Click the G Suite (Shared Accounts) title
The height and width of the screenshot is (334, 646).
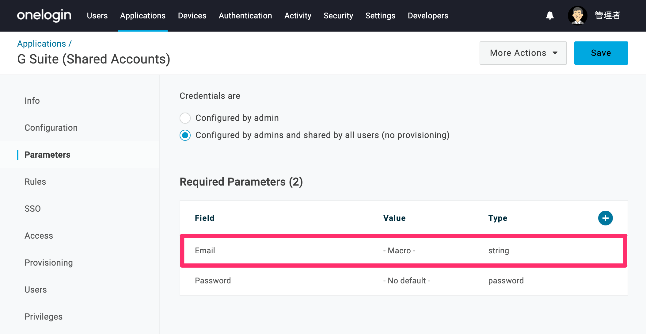tap(94, 59)
